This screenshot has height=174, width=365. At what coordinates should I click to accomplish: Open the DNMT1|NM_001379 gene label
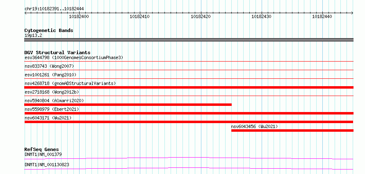coord(43,154)
